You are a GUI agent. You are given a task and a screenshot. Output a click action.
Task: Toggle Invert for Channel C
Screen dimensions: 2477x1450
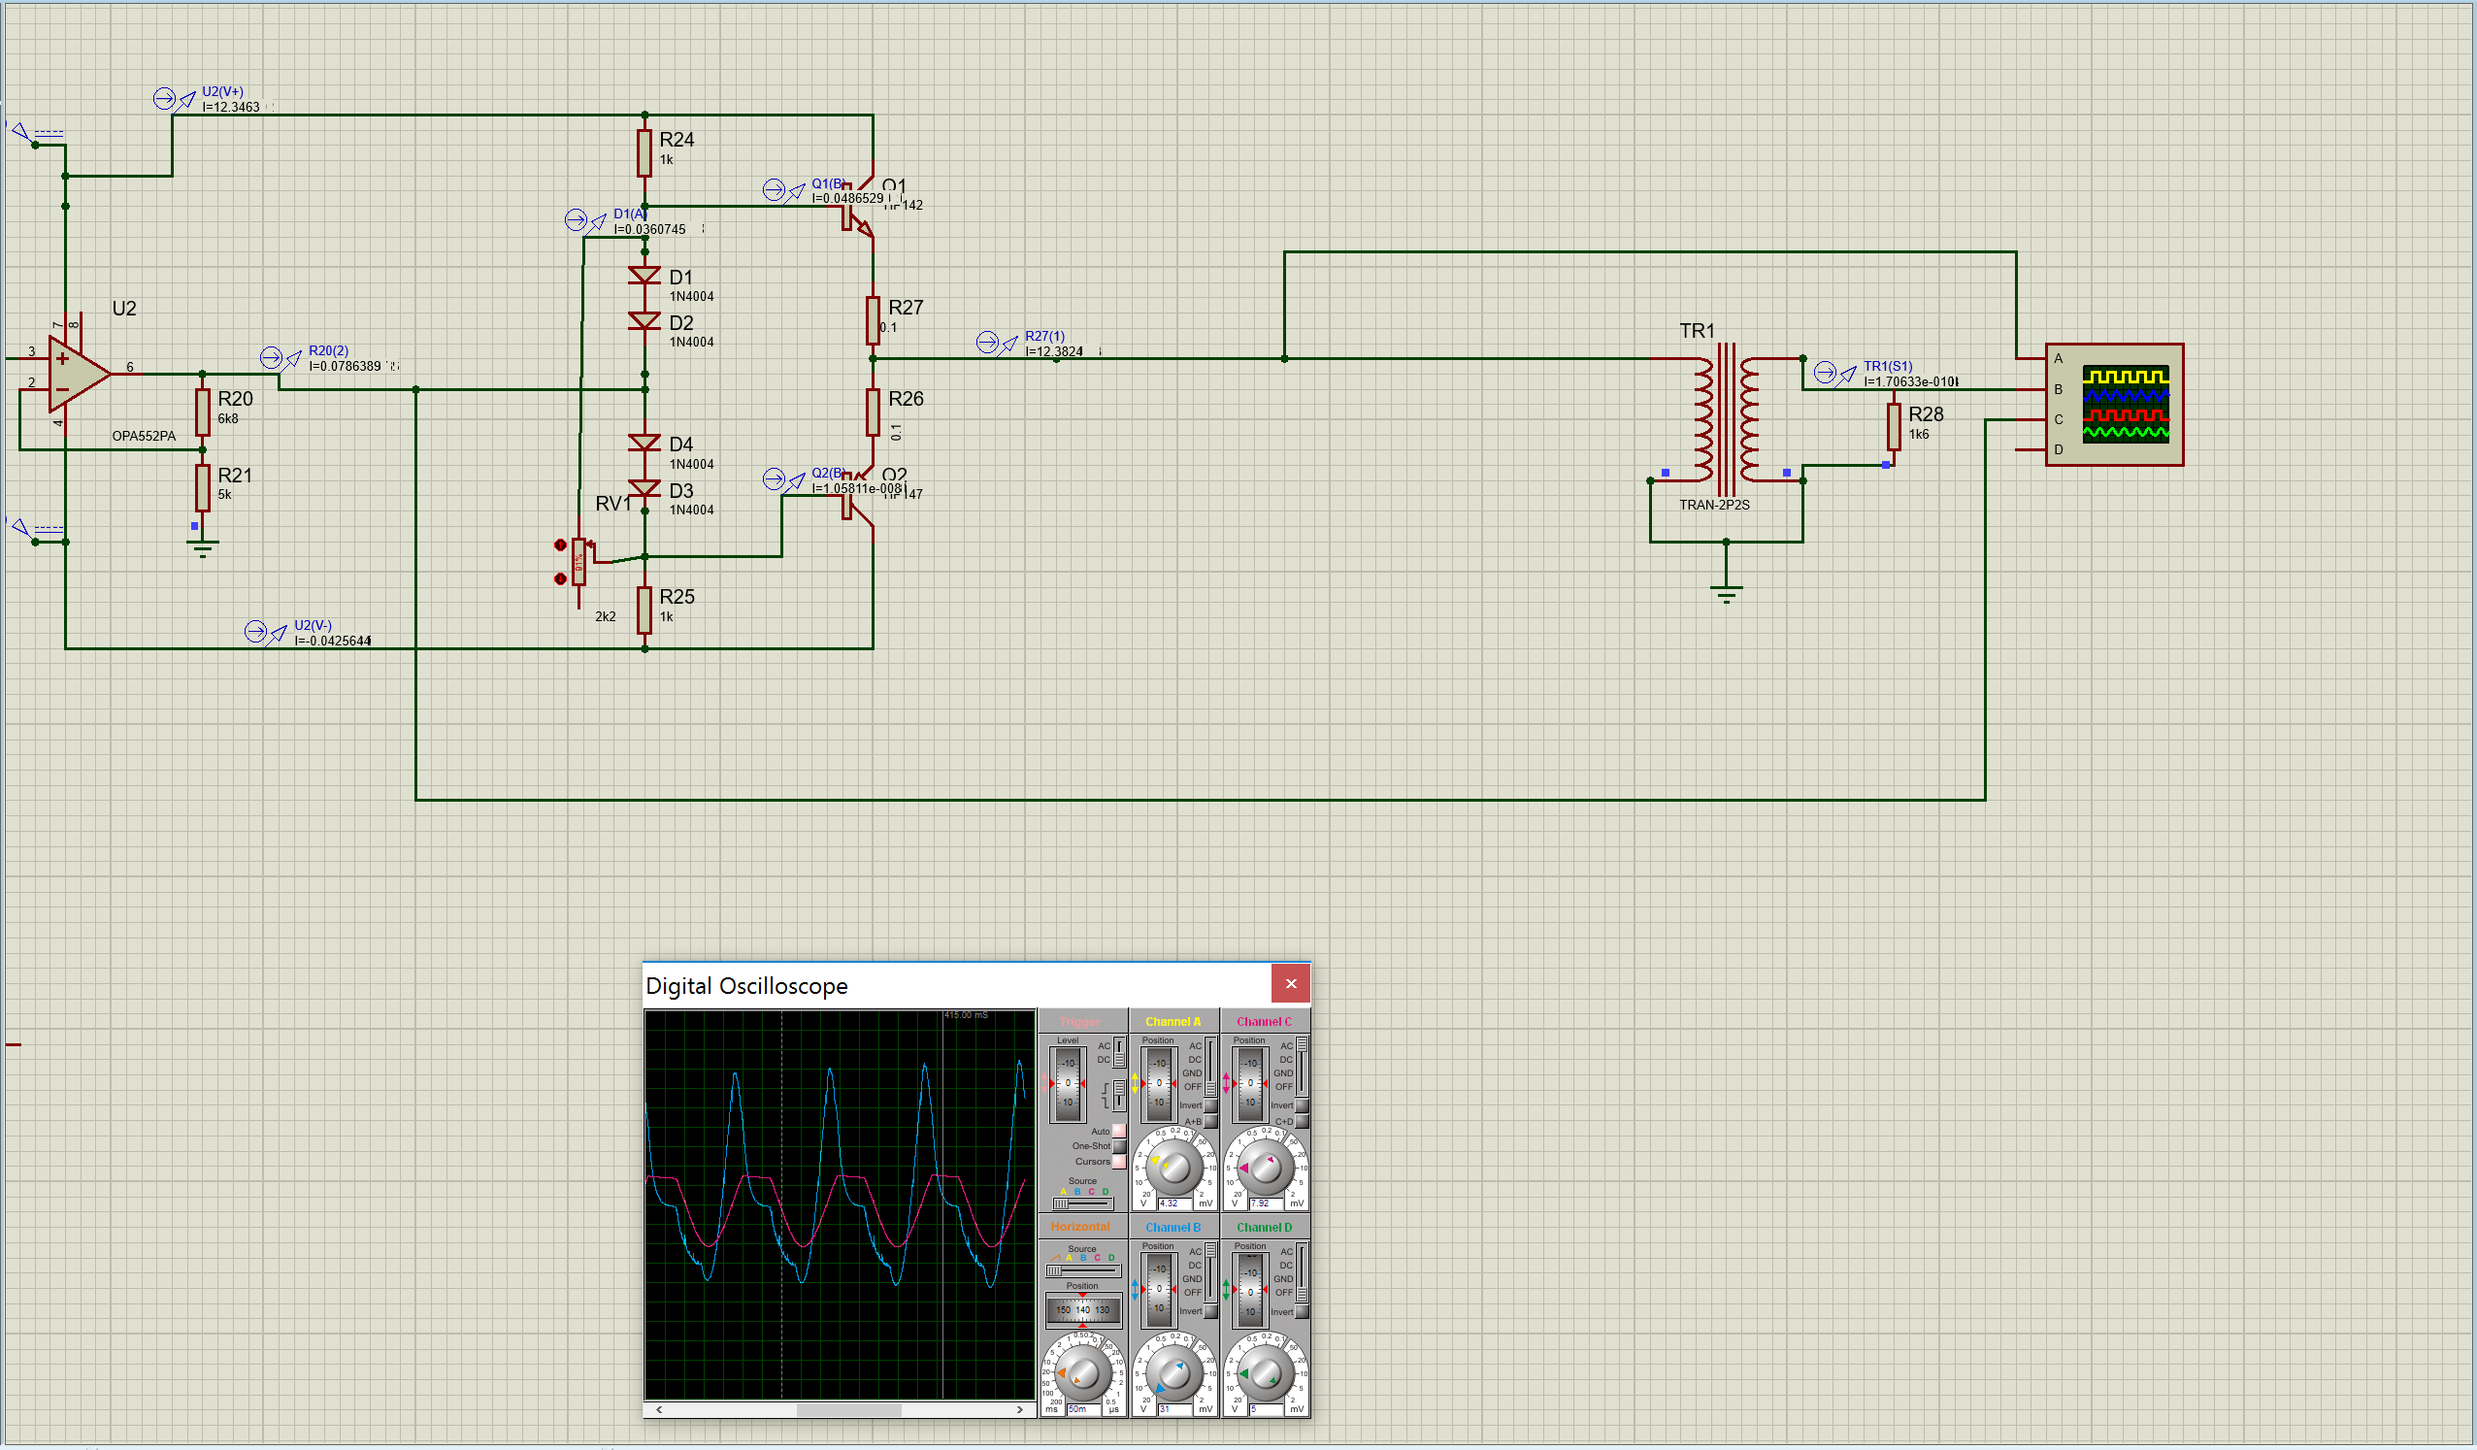pyautogui.click(x=1303, y=1105)
